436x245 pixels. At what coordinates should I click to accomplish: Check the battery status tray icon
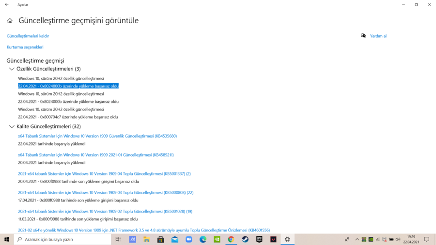[x=391, y=239]
